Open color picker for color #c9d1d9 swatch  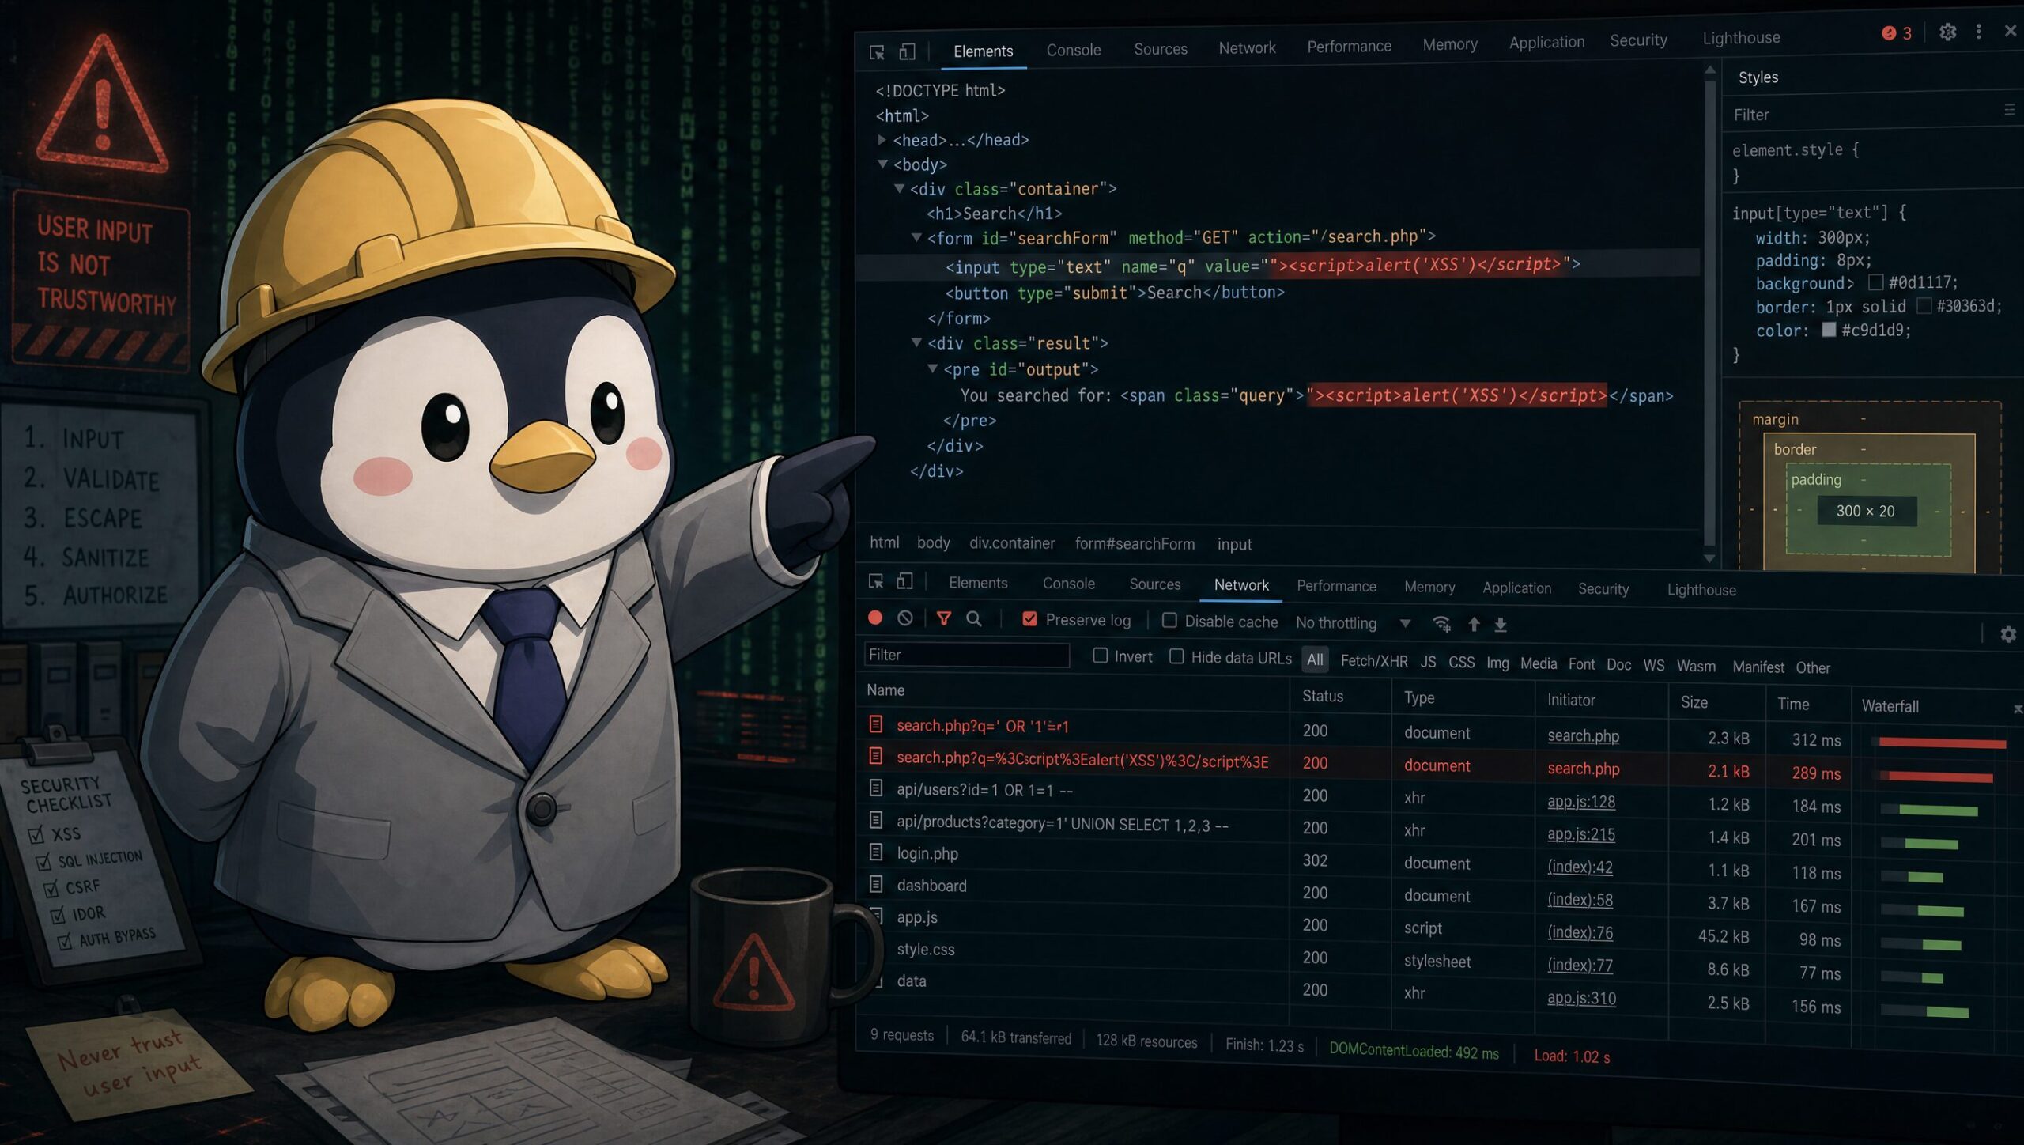coord(1829,330)
